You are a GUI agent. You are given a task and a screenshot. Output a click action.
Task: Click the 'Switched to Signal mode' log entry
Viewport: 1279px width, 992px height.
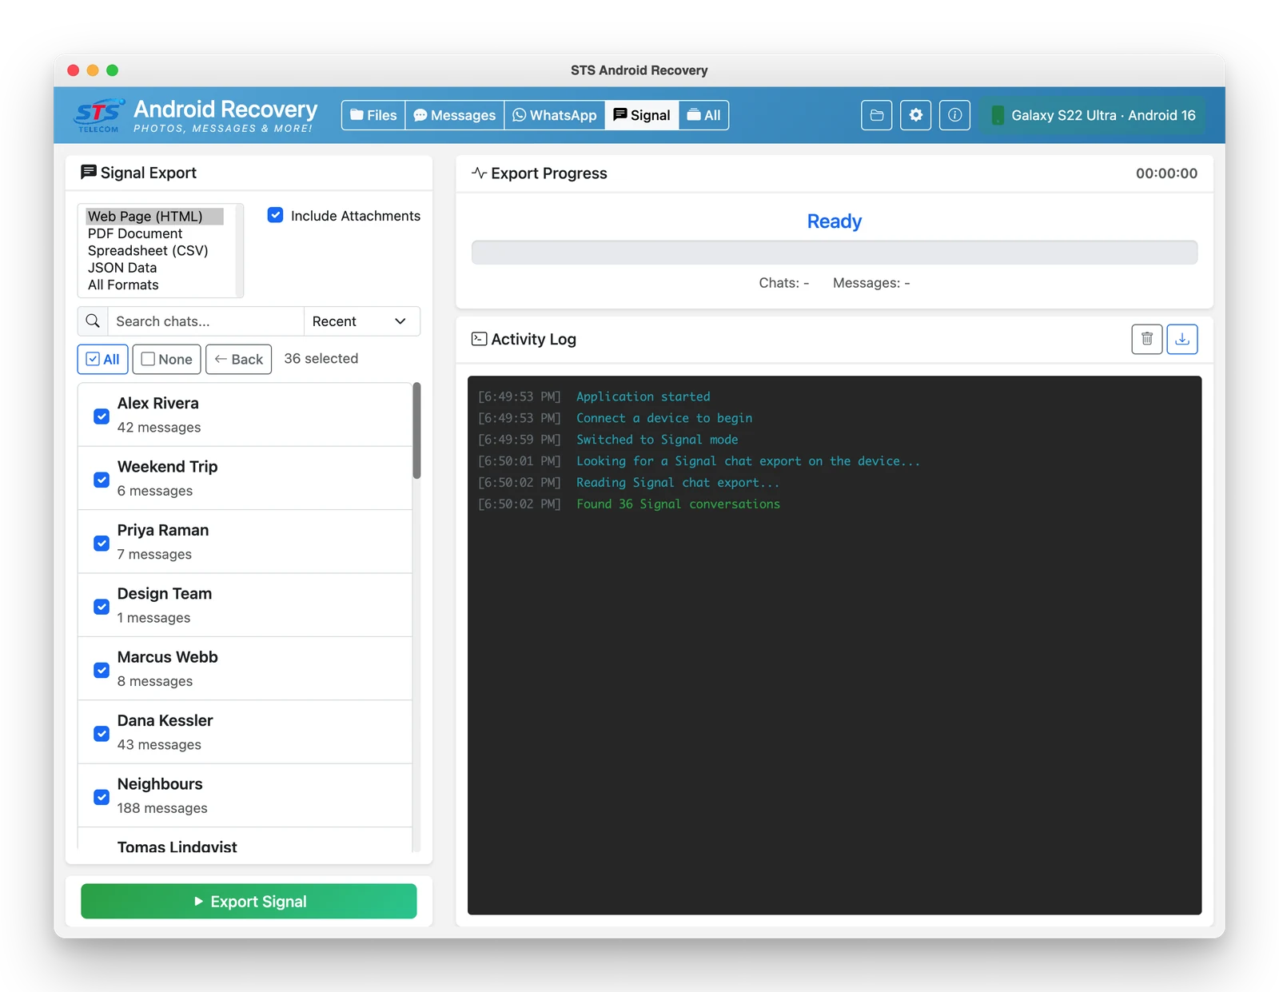(657, 439)
